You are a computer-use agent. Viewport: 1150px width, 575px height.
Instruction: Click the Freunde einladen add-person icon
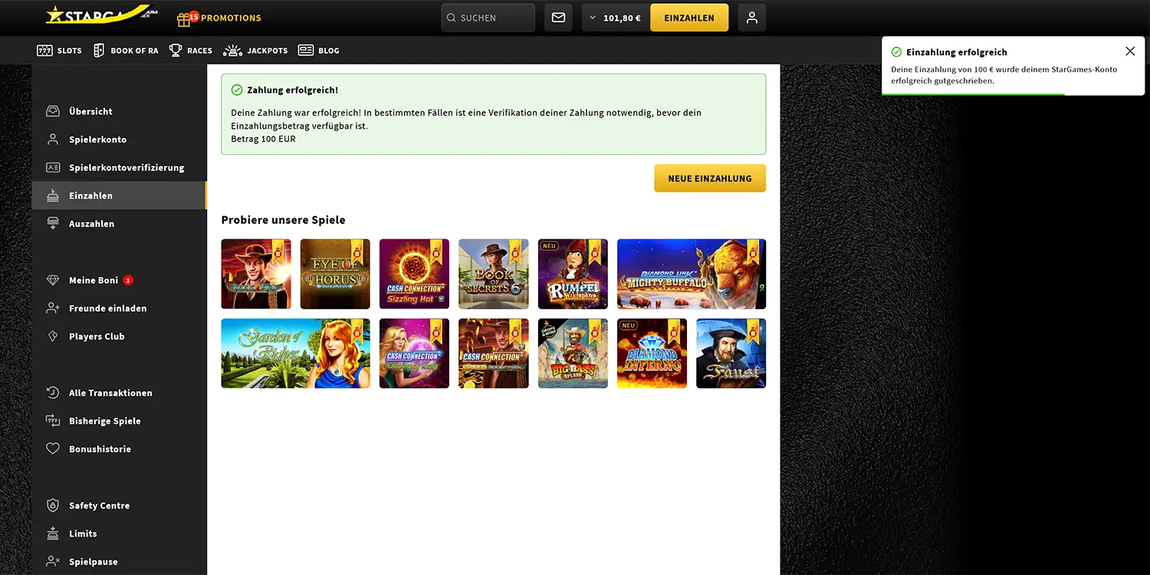[x=53, y=308]
